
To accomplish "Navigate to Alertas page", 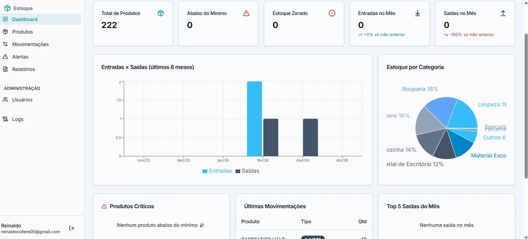I will 41,57.
